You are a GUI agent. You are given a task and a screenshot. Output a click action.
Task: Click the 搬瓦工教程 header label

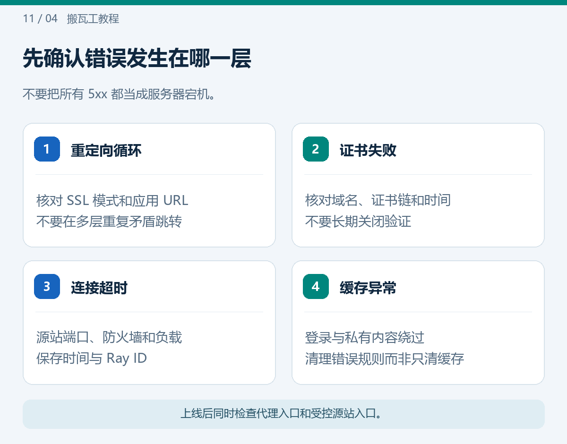pyautogui.click(x=93, y=19)
